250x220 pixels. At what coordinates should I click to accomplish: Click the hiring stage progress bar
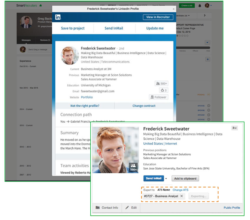pos(193,48)
